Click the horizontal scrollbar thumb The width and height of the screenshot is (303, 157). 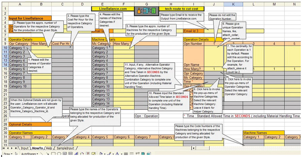click(x=203, y=148)
